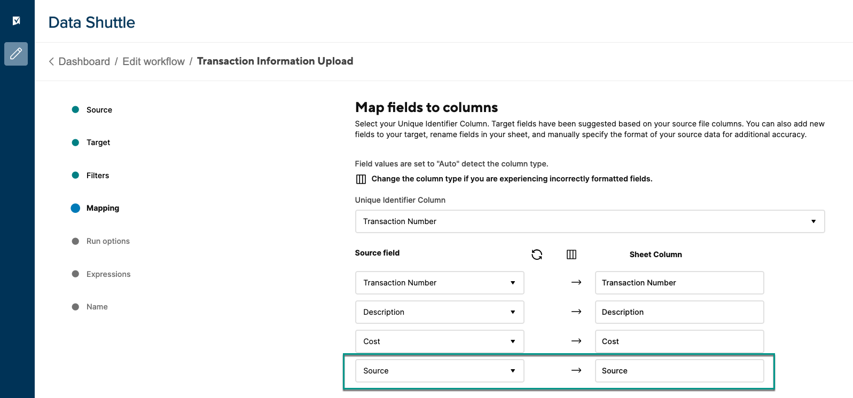Go to the Source step
The width and height of the screenshot is (853, 398).
point(99,110)
